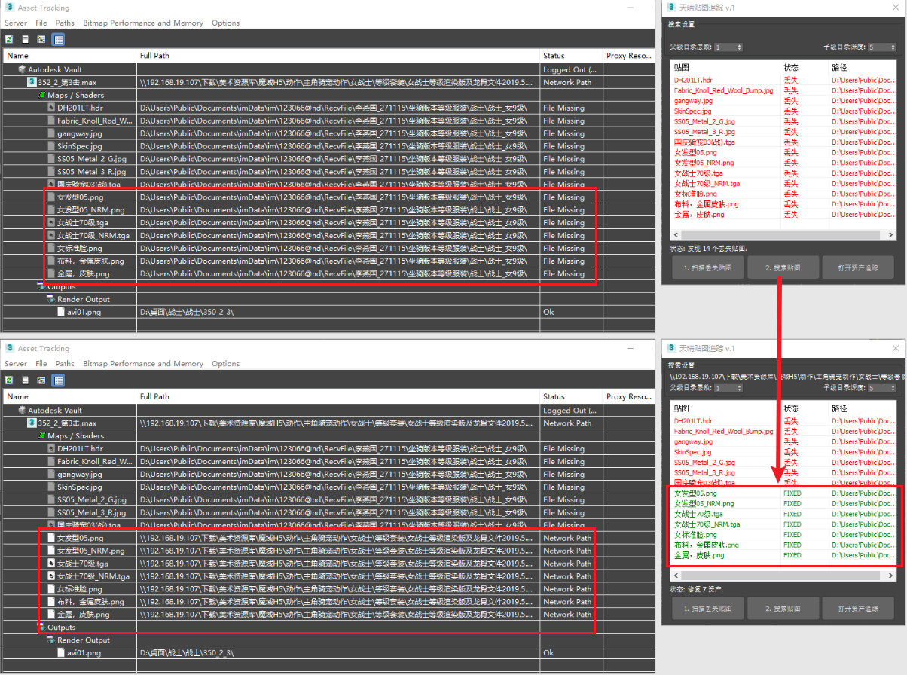
Task: Click Autodesk Vault icon in upper asset list
Action: (22, 69)
